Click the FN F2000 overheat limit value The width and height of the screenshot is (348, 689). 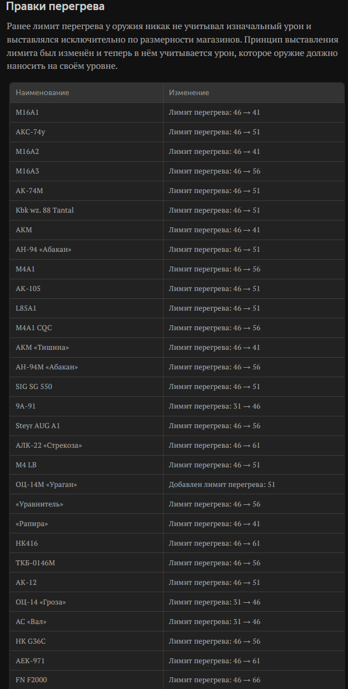point(214,681)
